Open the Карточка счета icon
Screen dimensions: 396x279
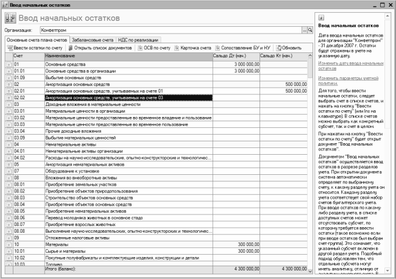tap(177, 48)
